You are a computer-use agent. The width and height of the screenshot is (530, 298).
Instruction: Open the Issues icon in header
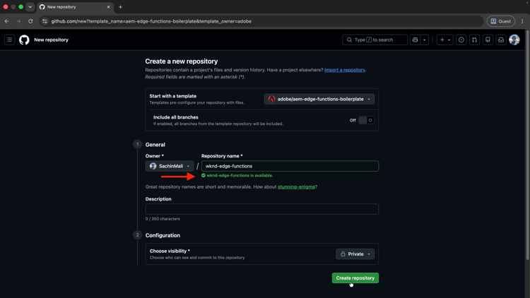[461, 40]
